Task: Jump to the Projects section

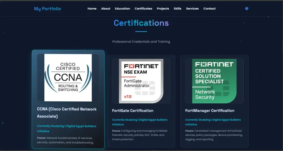Action: [x=163, y=8]
